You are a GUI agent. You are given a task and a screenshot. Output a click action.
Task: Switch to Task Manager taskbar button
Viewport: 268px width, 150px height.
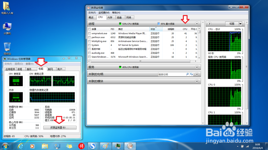[x=118, y=146]
